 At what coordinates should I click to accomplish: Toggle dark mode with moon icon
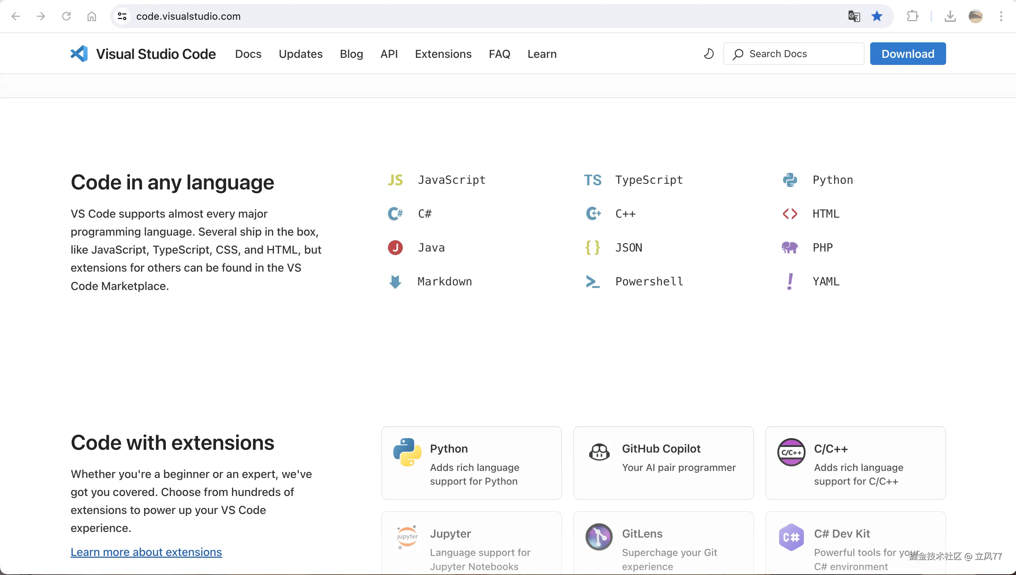point(709,54)
